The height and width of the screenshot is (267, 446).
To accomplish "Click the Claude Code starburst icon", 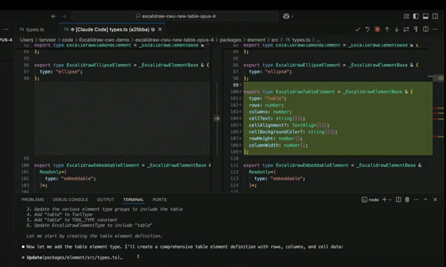I will coord(377,29).
